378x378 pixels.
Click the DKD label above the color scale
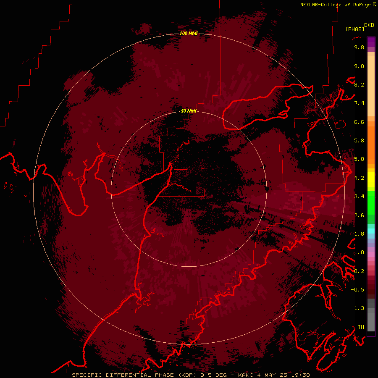(369, 25)
